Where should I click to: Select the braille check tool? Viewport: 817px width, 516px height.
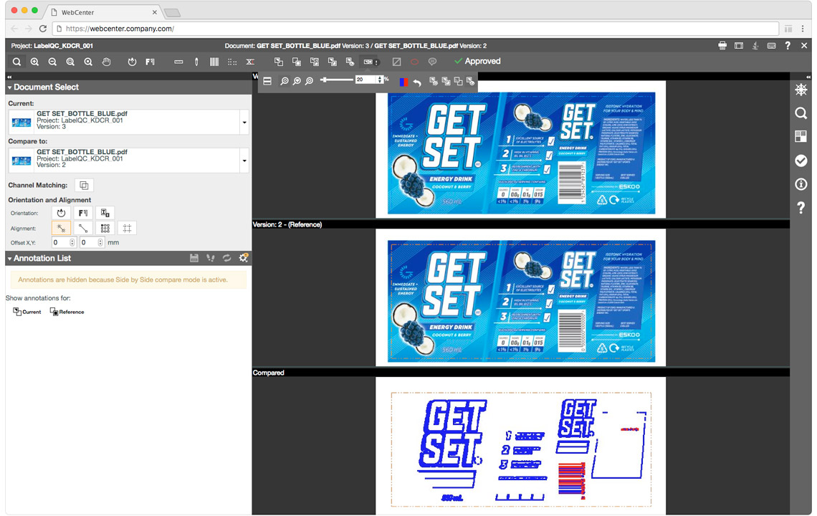click(231, 62)
